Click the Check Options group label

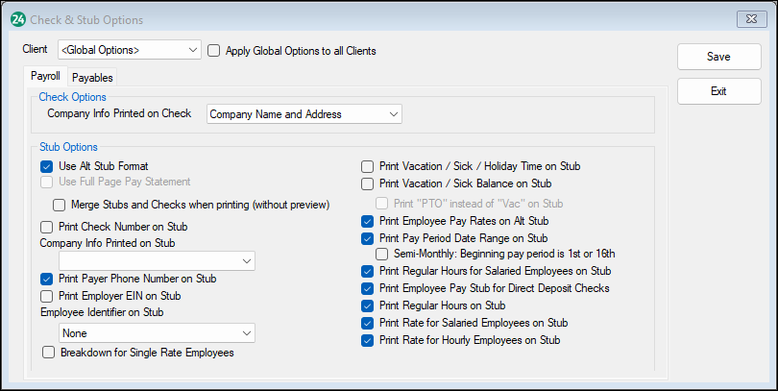pos(72,97)
